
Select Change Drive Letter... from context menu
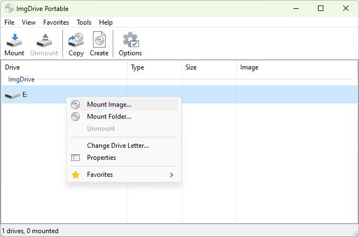point(118,146)
